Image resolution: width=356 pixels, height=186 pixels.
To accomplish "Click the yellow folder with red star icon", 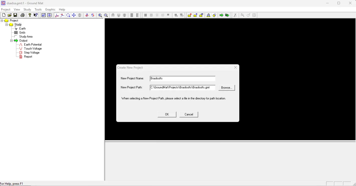I will click(x=190, y=15).
